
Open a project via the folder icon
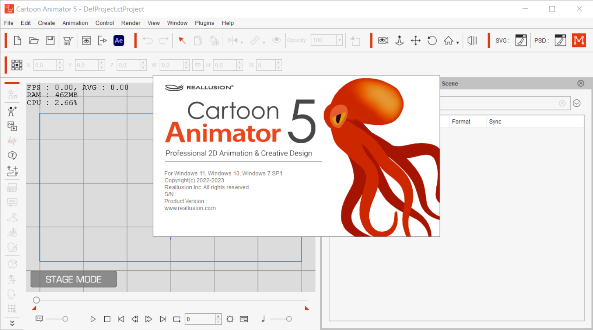[34, 40]
